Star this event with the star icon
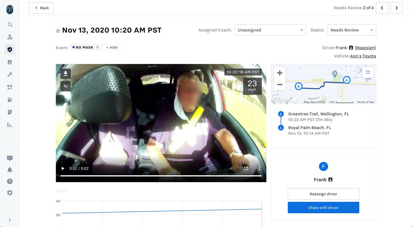 click(x=58, y=31)
